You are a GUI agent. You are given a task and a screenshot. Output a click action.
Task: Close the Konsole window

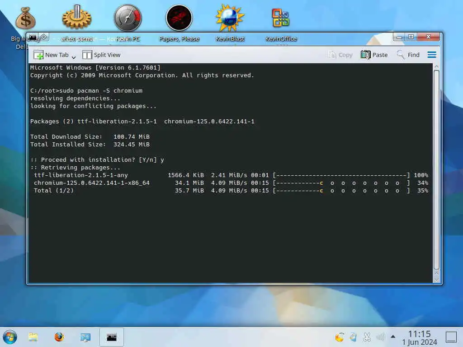429,37
